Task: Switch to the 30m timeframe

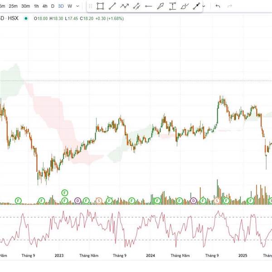Action: [25, 6]
